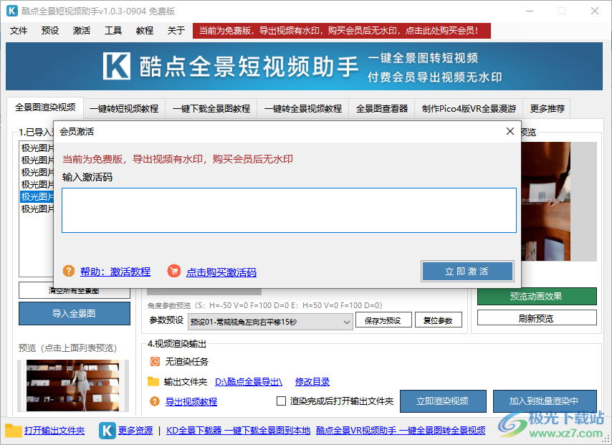Screen dimensions: 612x445
Task: Click inside the activation code input box
Action: tap(289, 210)
